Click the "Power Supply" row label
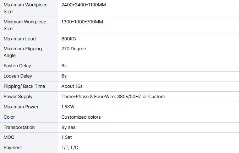Image resolution: width=240 pixels, height=153 pixels. click(x=18, y=97)
